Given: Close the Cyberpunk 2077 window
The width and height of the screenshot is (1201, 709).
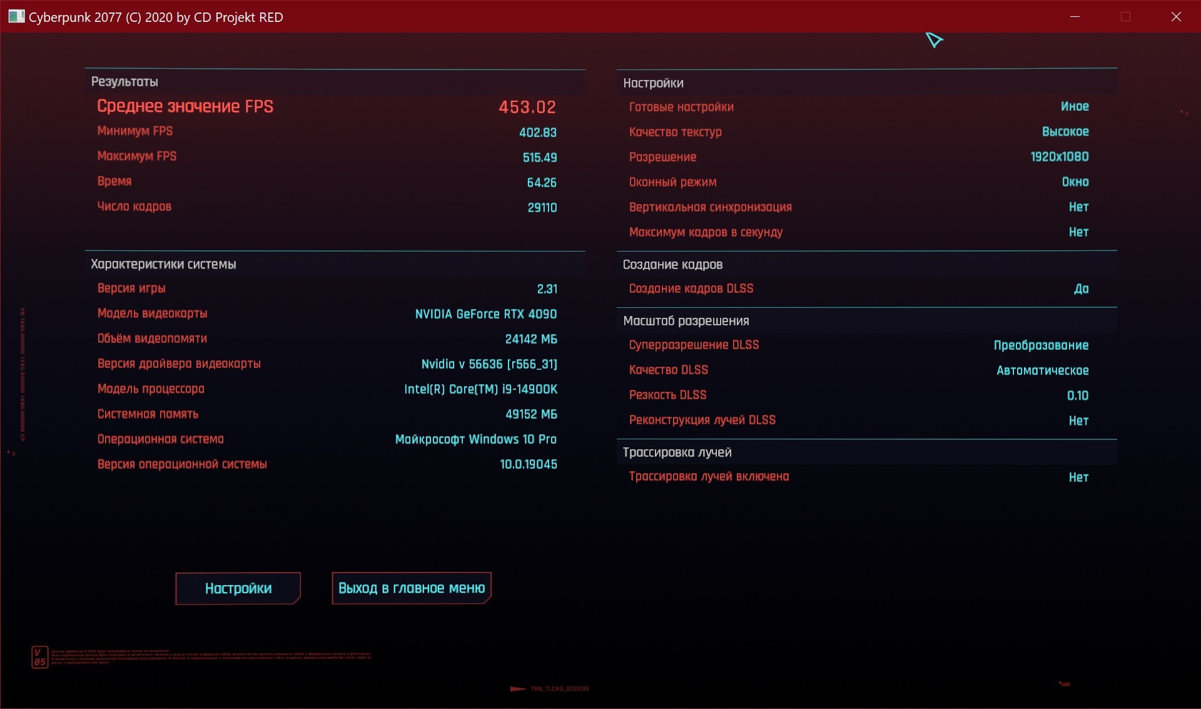Looking at the screenshot, I should [x=1176, y=17].
